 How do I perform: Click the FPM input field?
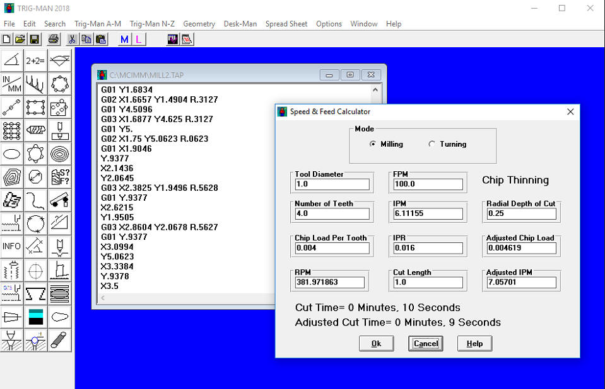click(428, 184)
